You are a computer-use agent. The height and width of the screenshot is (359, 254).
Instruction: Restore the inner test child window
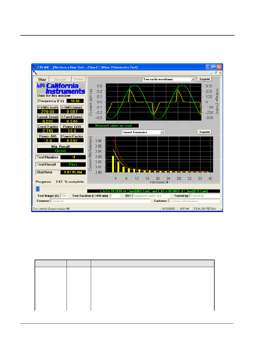[216, 73]
